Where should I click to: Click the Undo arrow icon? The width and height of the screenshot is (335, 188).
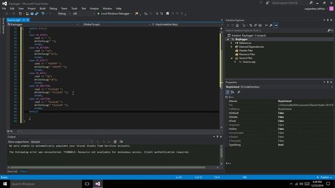[43, 14]
